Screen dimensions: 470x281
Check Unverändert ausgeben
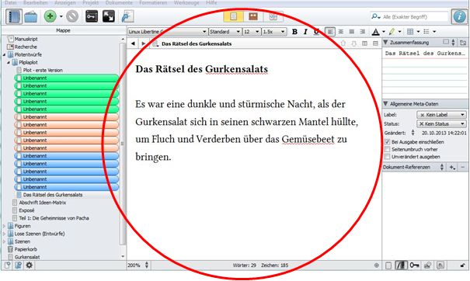coord(388,157)
